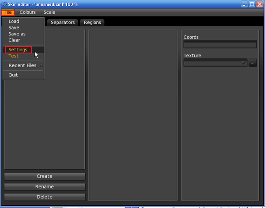Choose Save from the File menu
The width and height of the screenshot is (265, 208).
click(23, 28)
